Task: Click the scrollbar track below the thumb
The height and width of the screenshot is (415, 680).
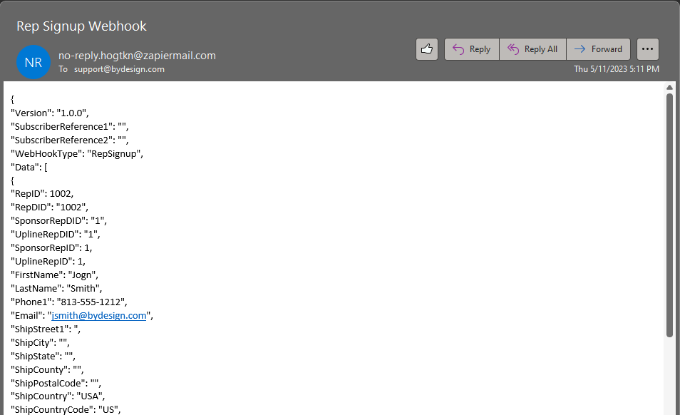Action: click(x=669, y=374)
